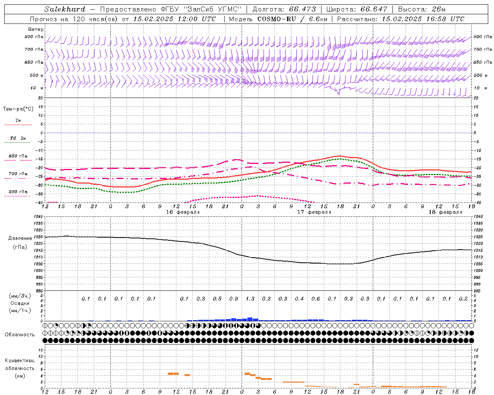This screenshot has height=395, width=494.
Task: Select the 0.6 precipitation value
Action: [x=316, y=299]
